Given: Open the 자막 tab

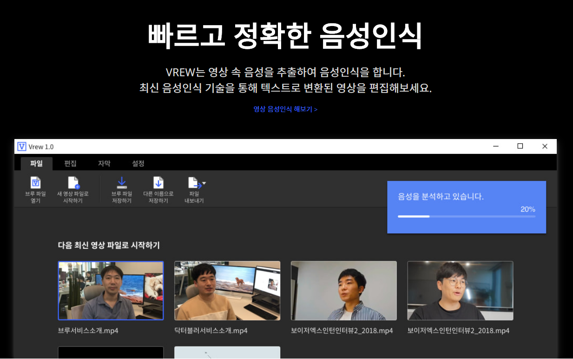Looking at the screenshot, I should (x=104, y=164).
